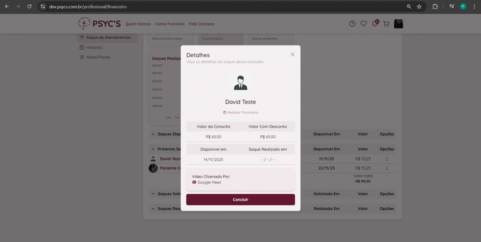
Task: Collapse the Próximos Saques section
Action: point(153,149)
